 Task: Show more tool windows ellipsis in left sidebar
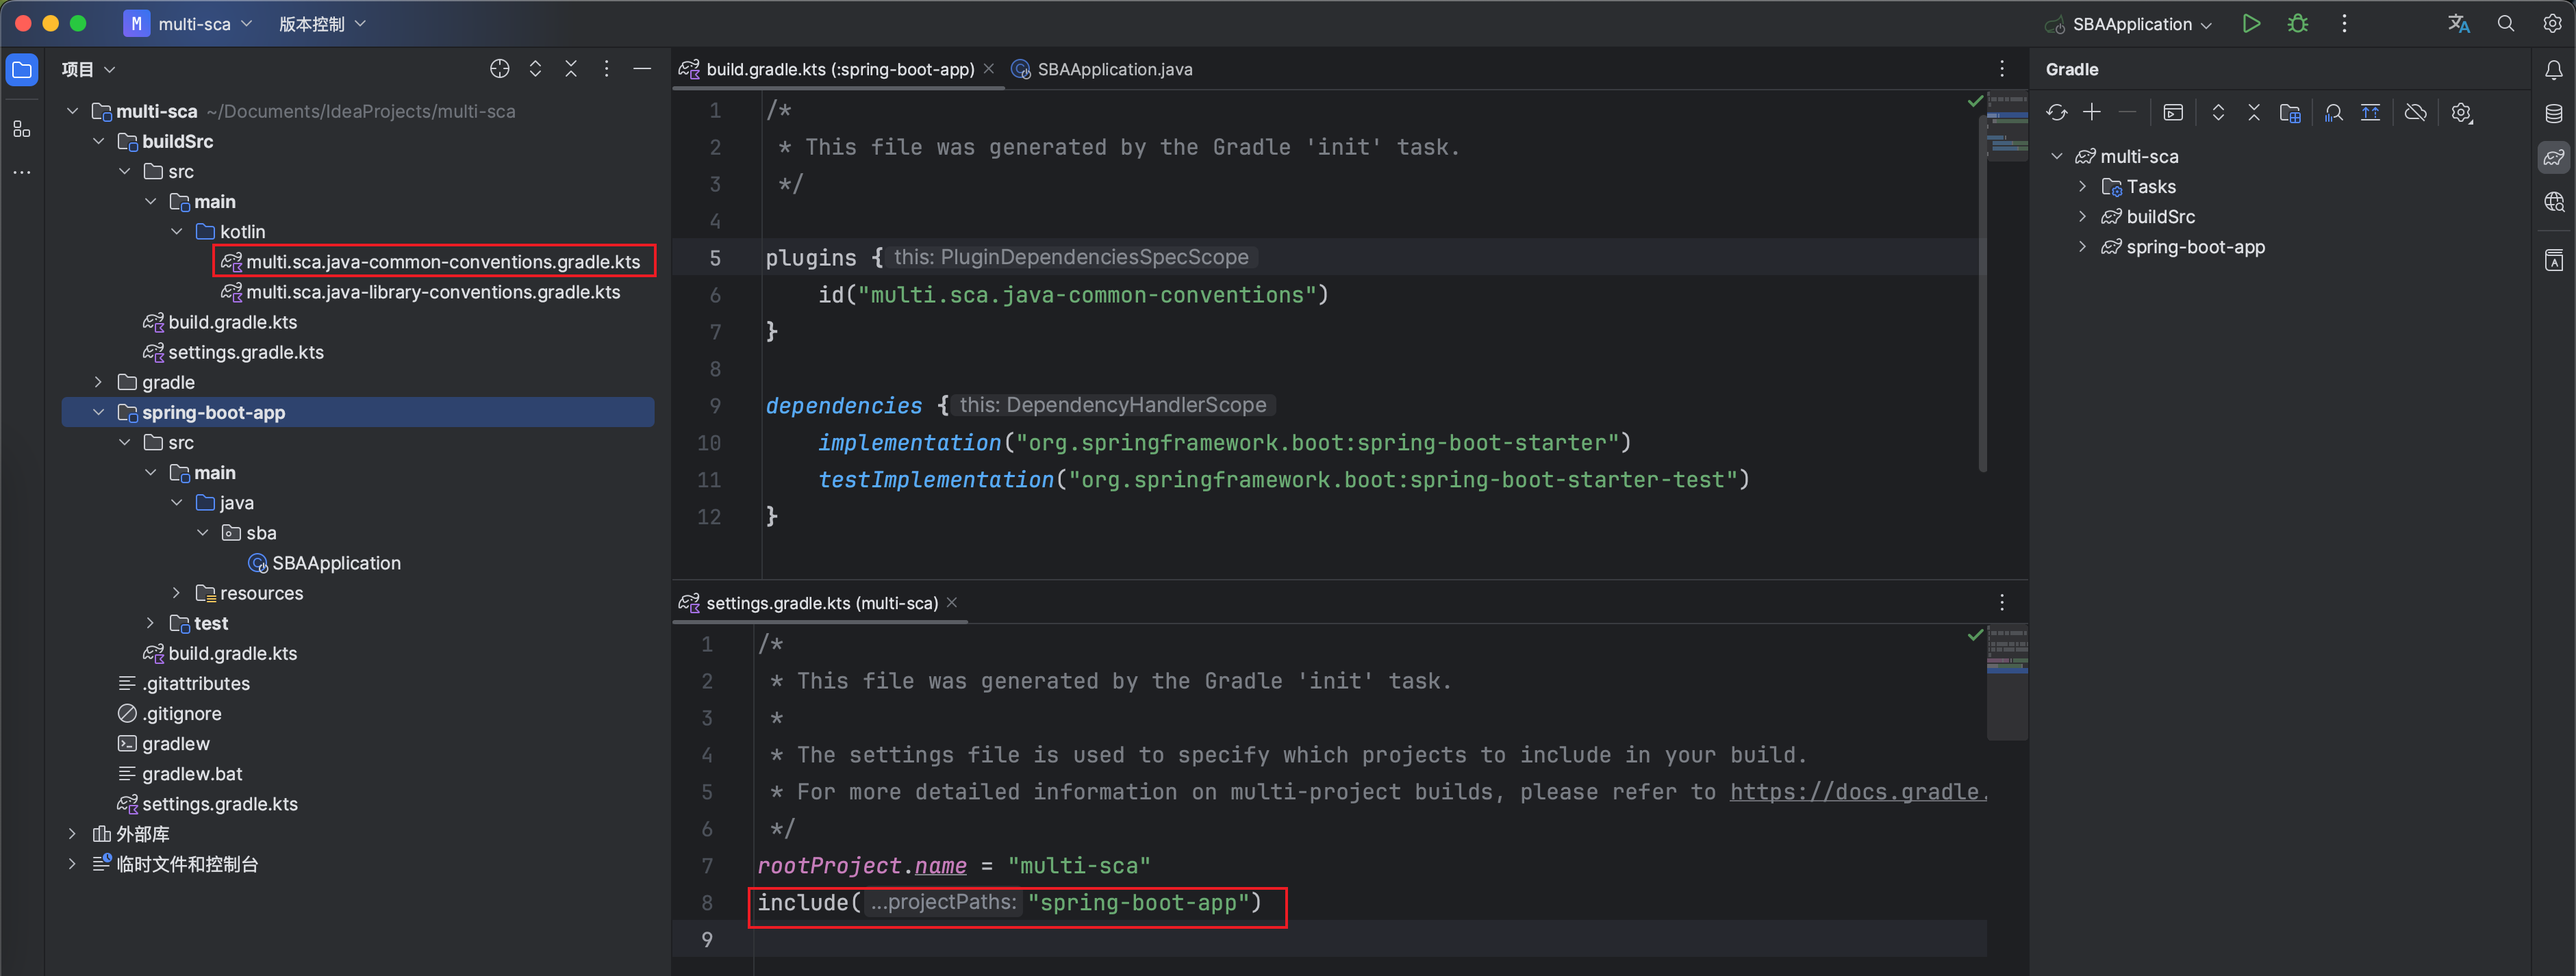22,173
